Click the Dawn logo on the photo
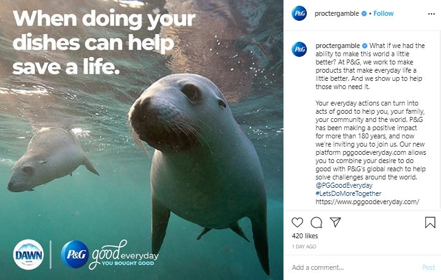 click(28, 255)
